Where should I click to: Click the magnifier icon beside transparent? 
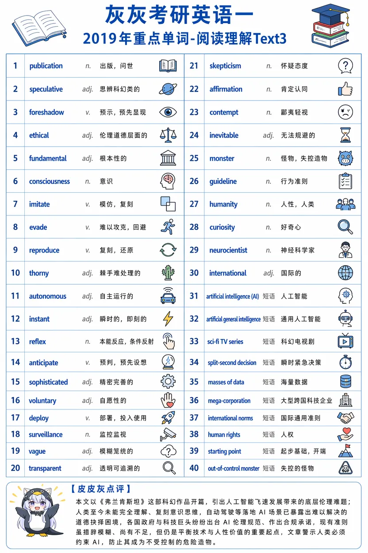[169, 468]
